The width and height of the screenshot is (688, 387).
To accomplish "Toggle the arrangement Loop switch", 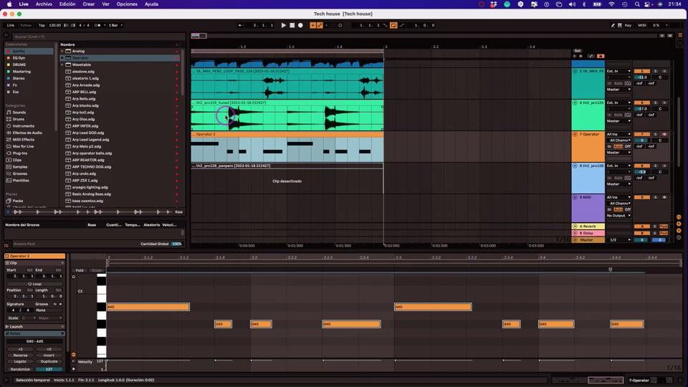I will (x=393, y=26).
